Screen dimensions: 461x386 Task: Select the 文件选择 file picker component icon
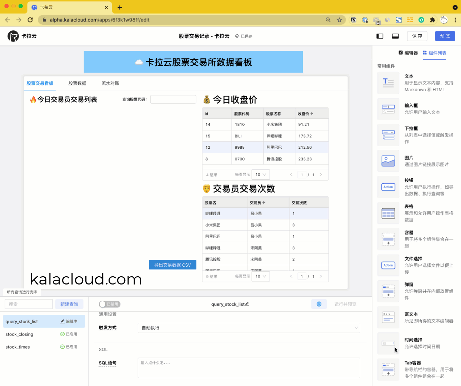[388, 265]
